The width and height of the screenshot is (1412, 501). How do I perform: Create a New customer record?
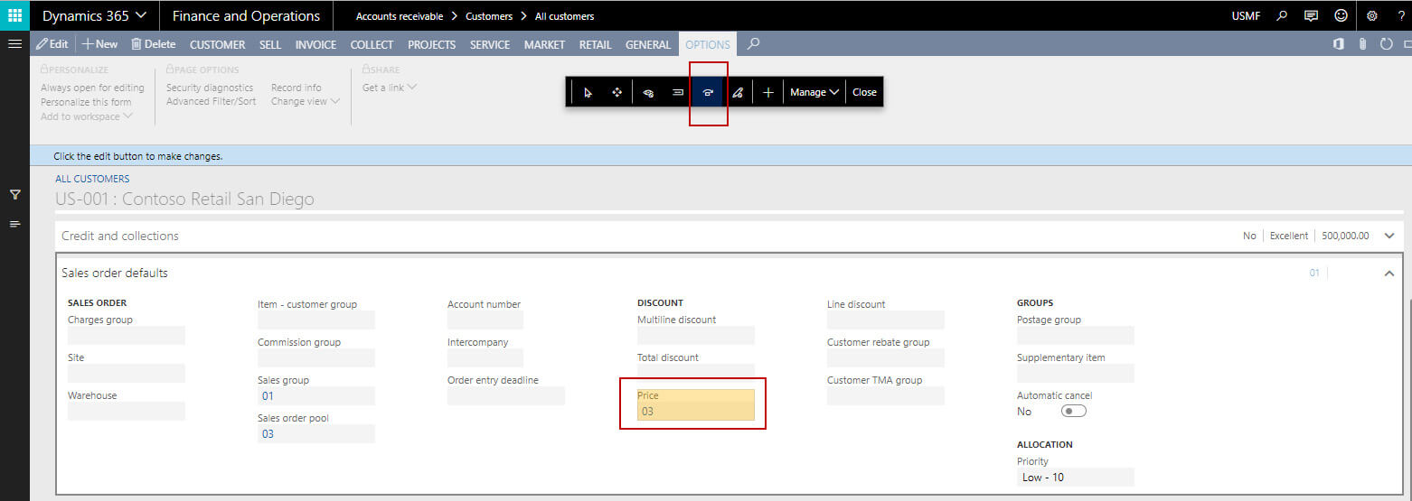pos(100,43)
